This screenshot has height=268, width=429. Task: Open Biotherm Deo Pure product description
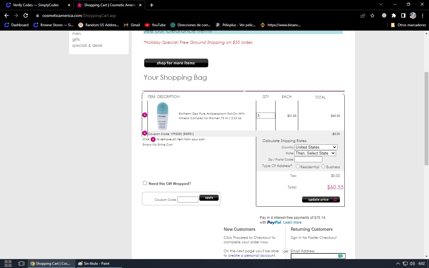tap(212, 116)
